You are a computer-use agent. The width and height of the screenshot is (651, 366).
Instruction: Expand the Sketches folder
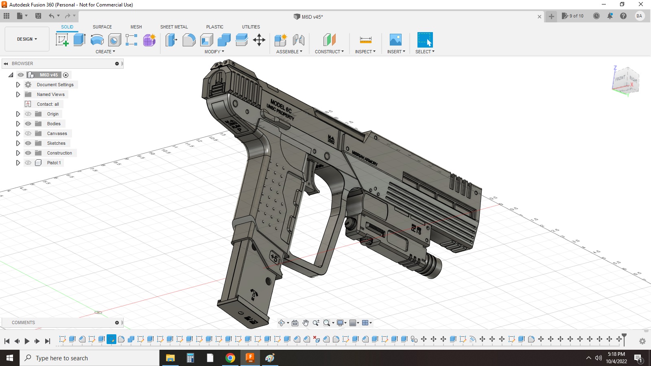18,143
